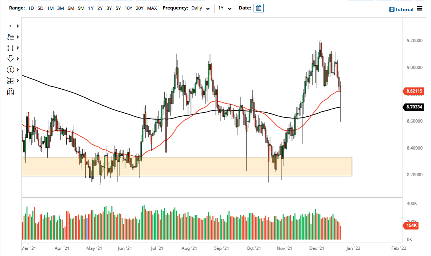Open the Fibonacci lines drawing tool
Screen dimensions: 431x256
[10, 37]
